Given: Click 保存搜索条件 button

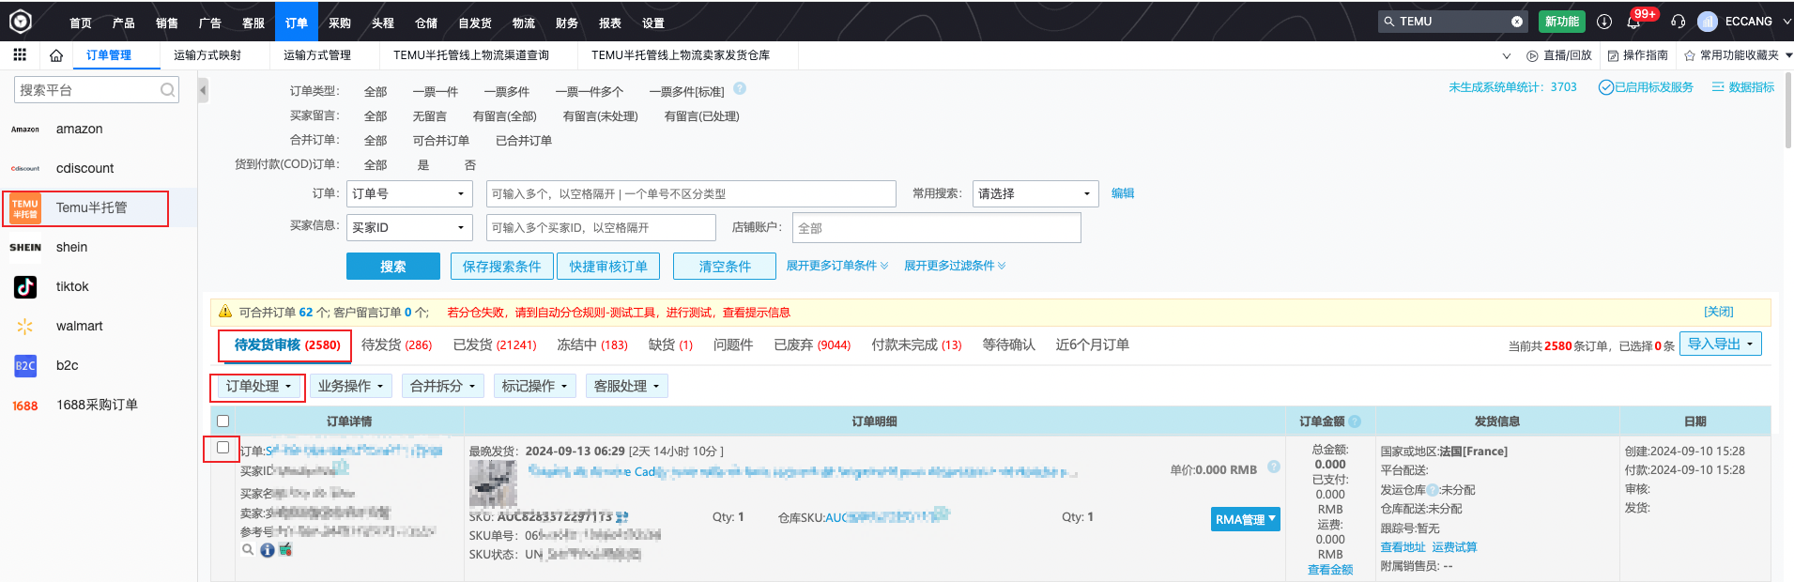Looking at the screenshot, I should coord(501,267).
